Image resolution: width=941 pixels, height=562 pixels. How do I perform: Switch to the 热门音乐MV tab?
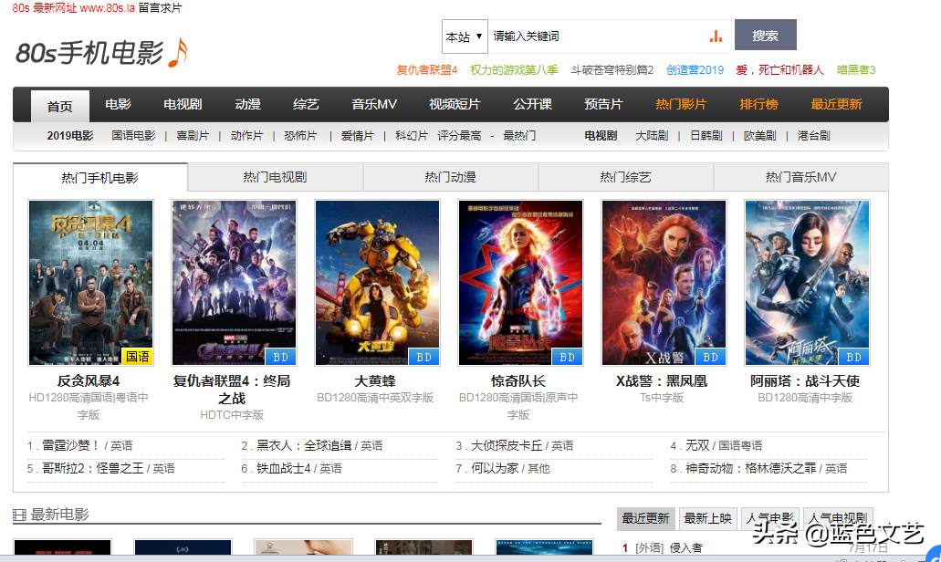[x=800, y=177]
